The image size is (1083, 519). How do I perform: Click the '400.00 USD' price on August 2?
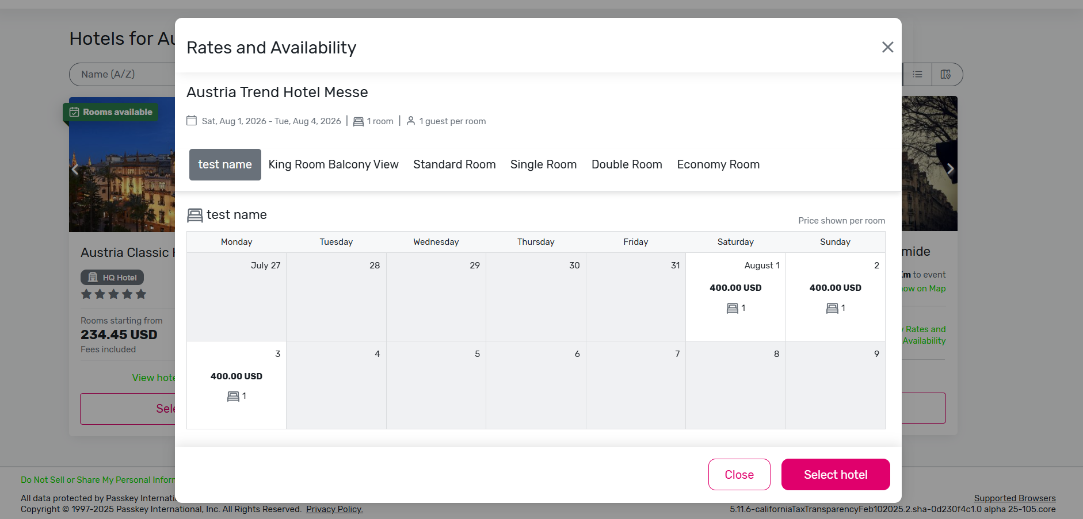[835, 287]
